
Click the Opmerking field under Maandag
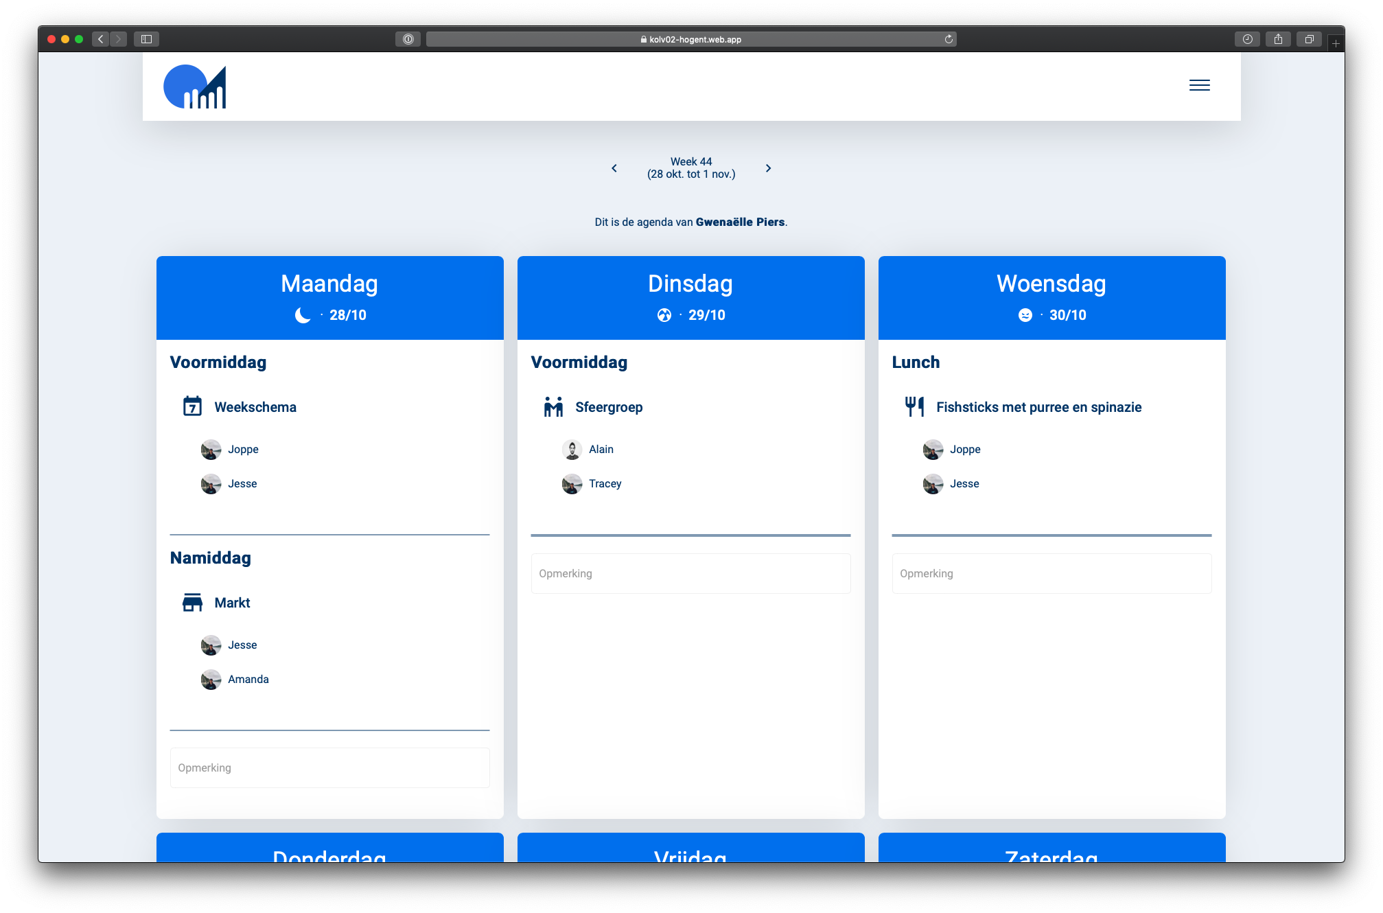tap(329, 767)
